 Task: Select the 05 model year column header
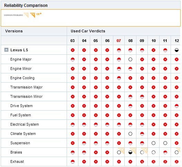click(96, 41)
